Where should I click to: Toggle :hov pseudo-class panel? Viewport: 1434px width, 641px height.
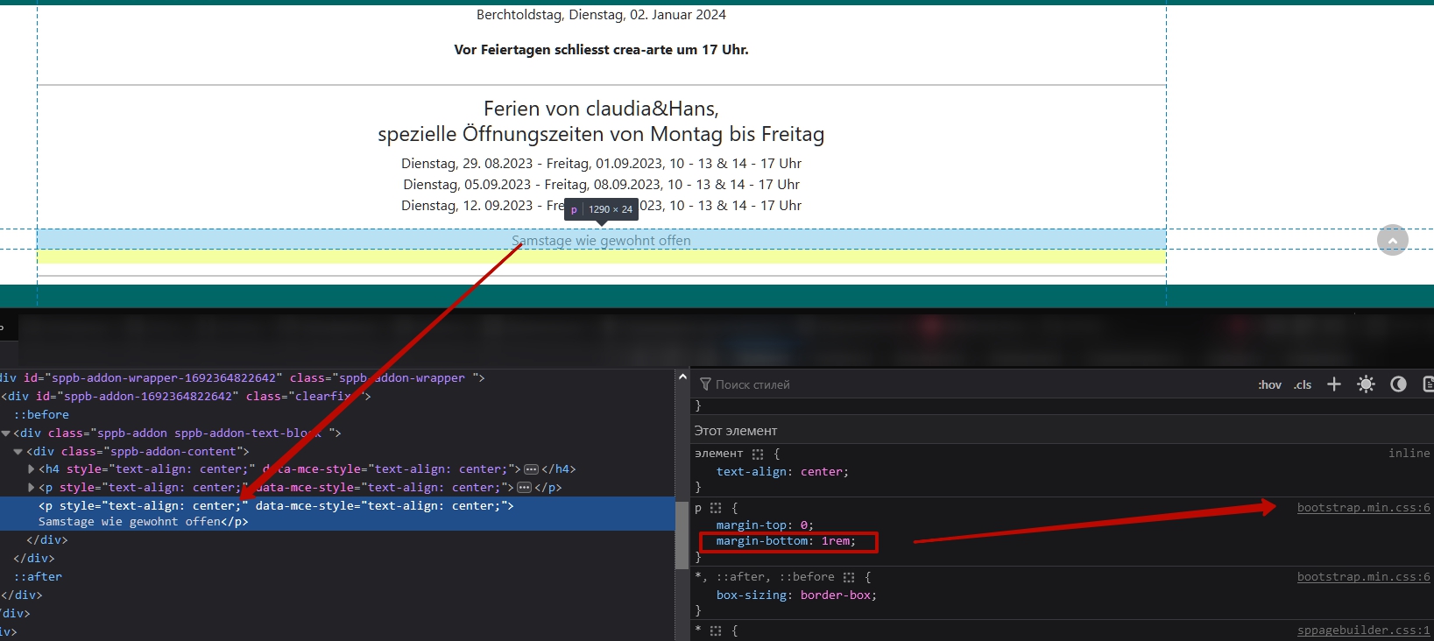coord(1269,384)
